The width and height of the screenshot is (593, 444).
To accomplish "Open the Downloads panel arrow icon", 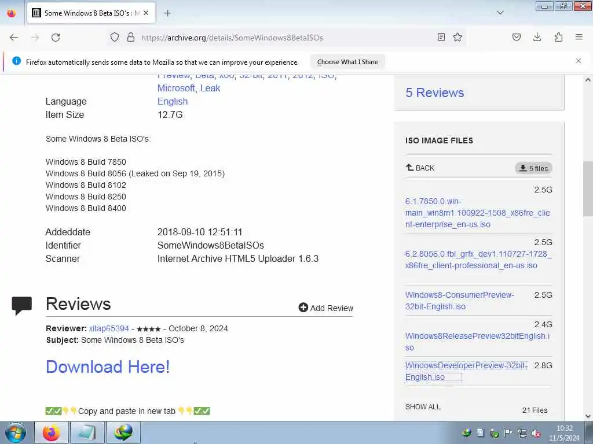I will pyautogui.click(x=537, y=37).
